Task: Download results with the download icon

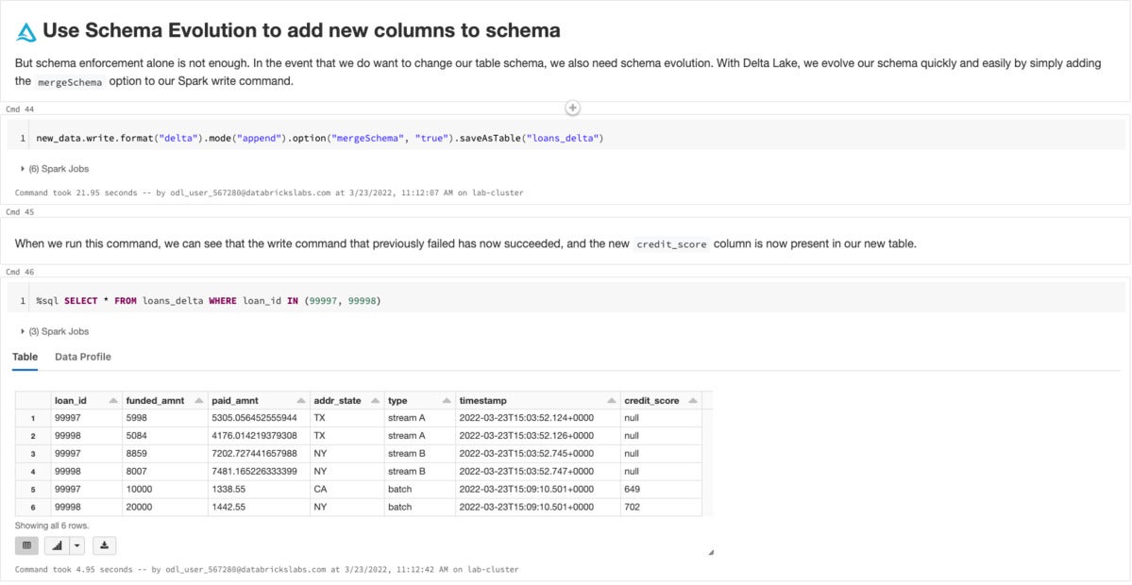Action: (x=104, y=545)
